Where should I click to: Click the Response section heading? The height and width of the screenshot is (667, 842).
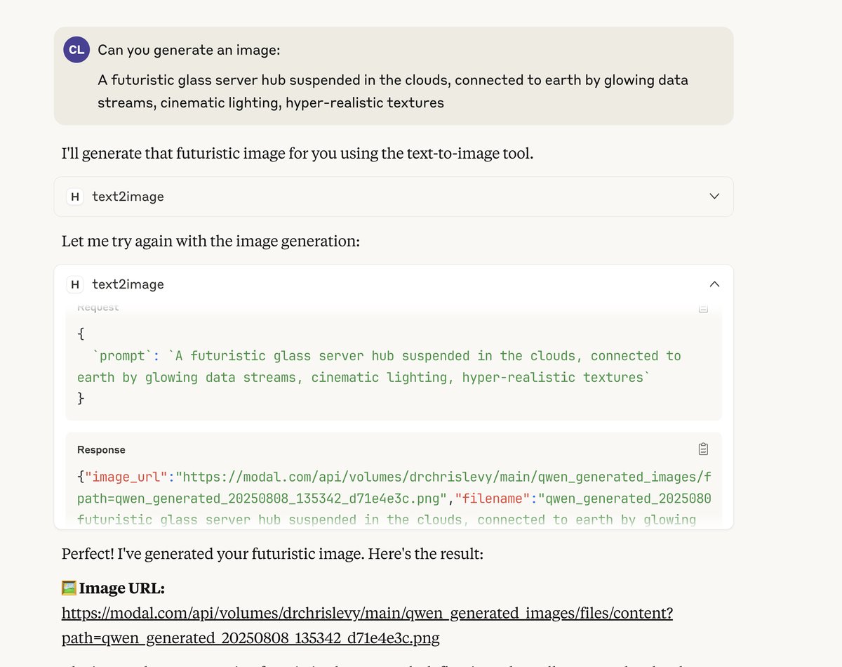(x=101, y=449)
